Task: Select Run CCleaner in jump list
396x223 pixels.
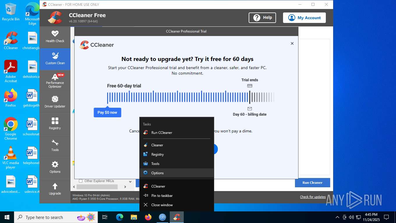Action: (x=176, y=133)
